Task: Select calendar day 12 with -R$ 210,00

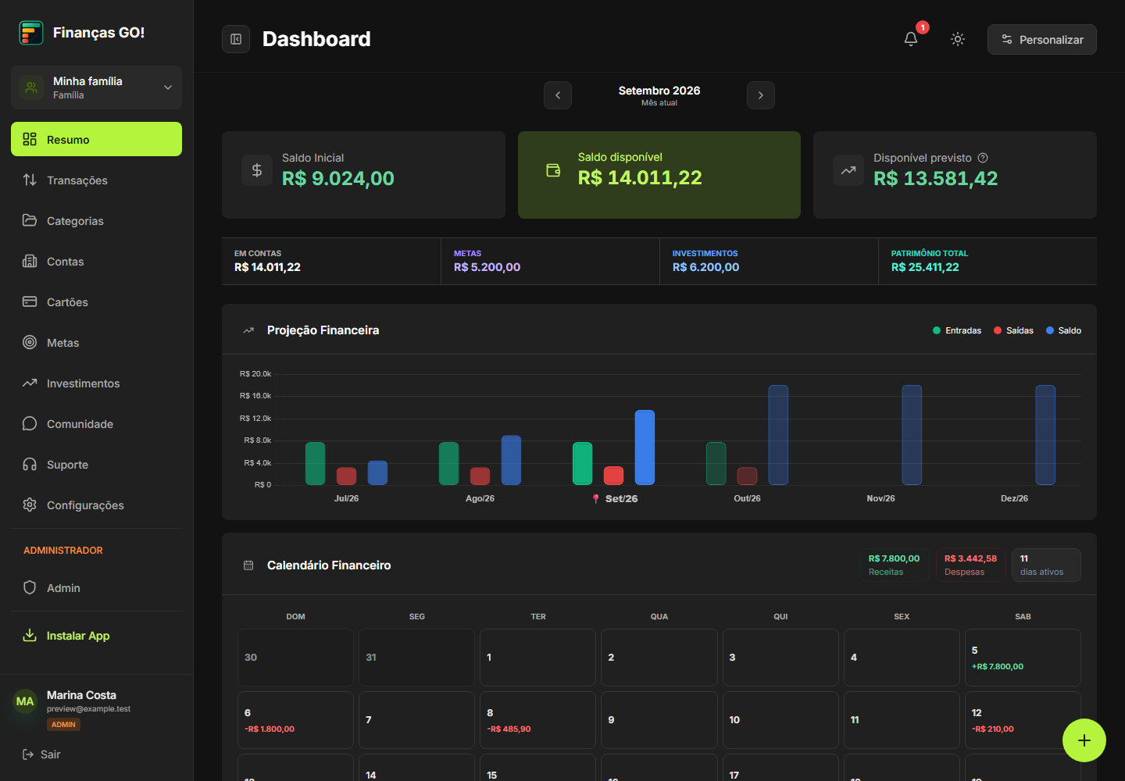Action: point(1023,720)
